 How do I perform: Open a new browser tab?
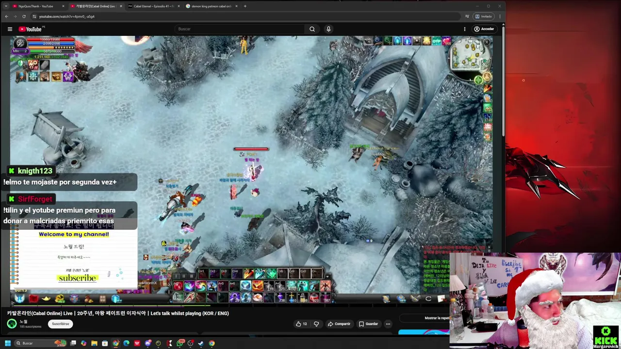[245, 6]
